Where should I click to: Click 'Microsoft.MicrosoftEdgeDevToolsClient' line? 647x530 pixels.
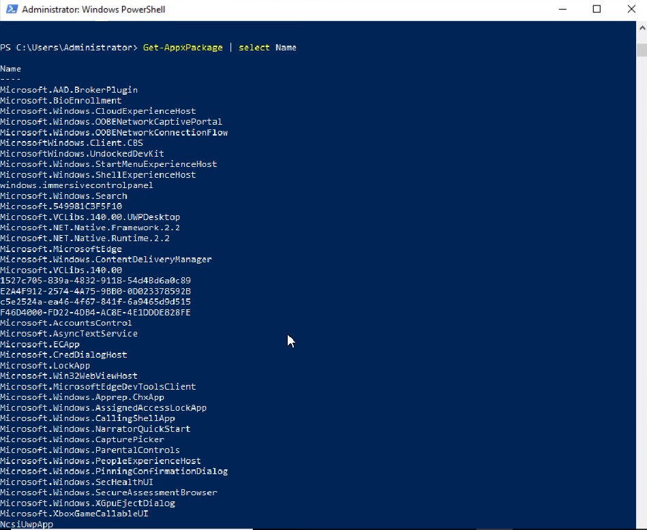click(98, 387)
